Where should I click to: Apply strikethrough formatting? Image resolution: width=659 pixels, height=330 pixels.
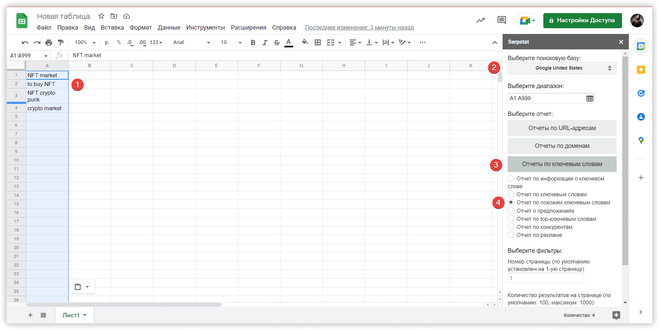pyautogui.click(x=277, y=42)
